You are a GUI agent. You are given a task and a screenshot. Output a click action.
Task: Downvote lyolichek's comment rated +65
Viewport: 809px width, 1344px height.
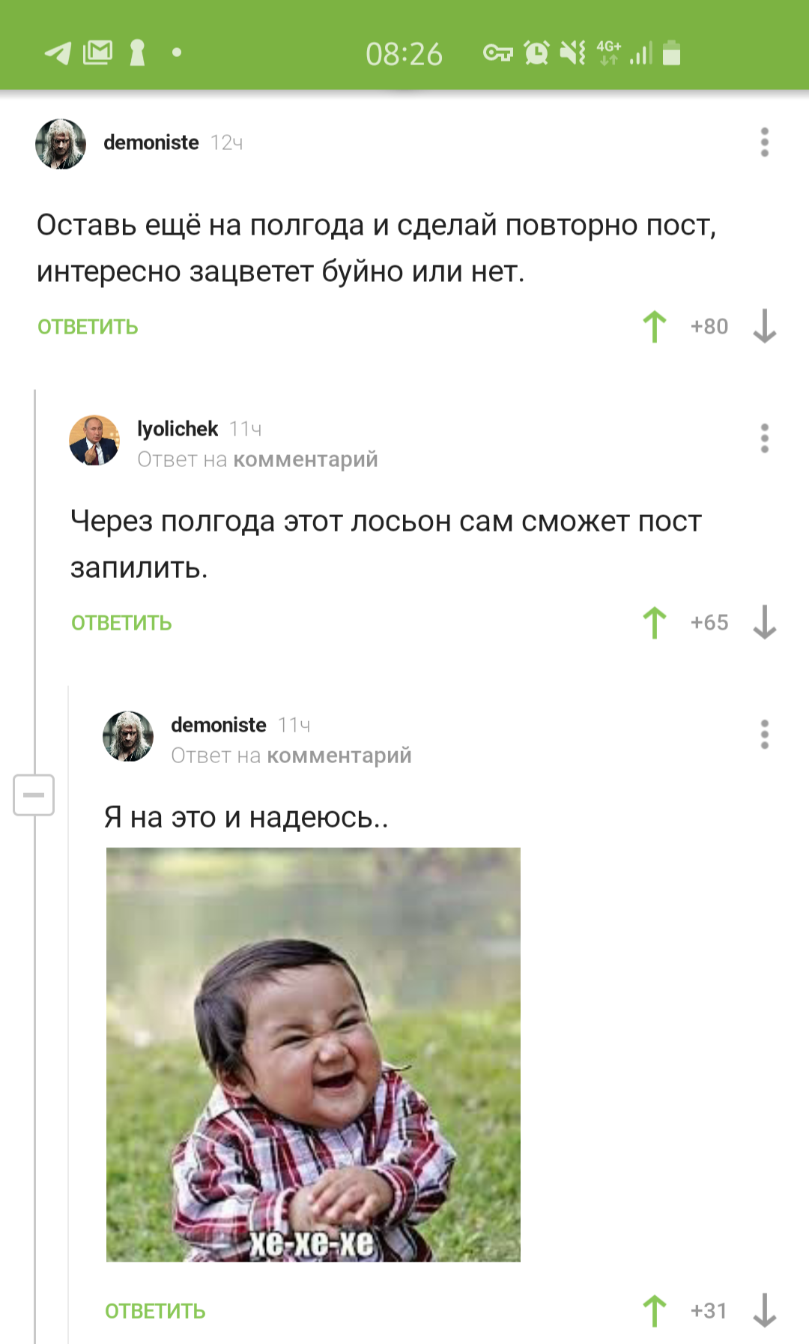(x=765, y=623)
